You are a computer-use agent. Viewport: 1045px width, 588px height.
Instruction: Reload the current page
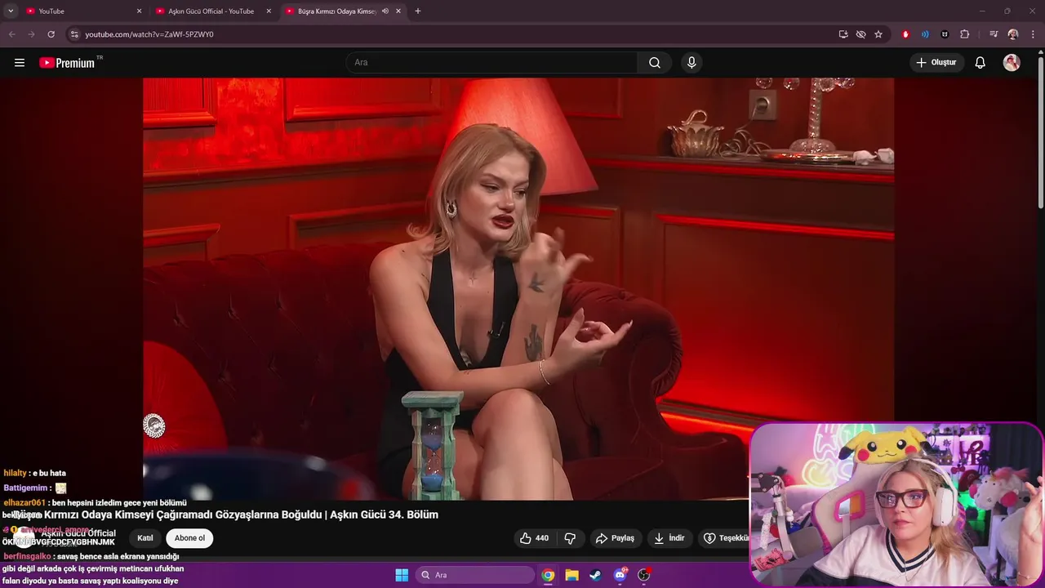tap(51, 34)
